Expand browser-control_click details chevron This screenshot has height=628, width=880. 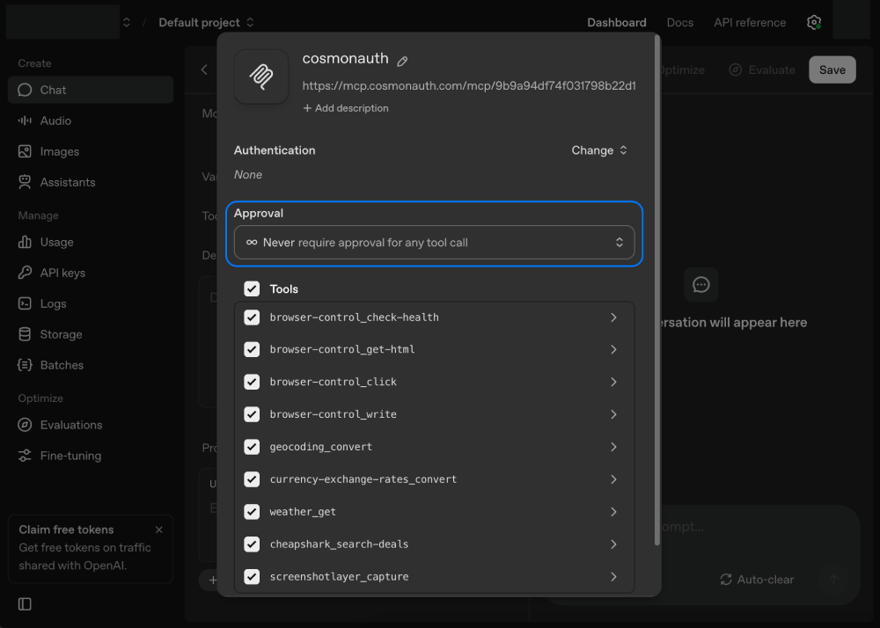point(613,382)
